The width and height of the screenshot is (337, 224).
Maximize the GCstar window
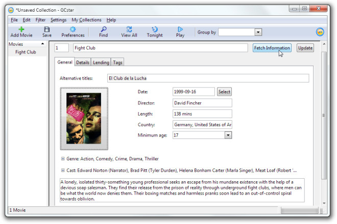(304, 9)
